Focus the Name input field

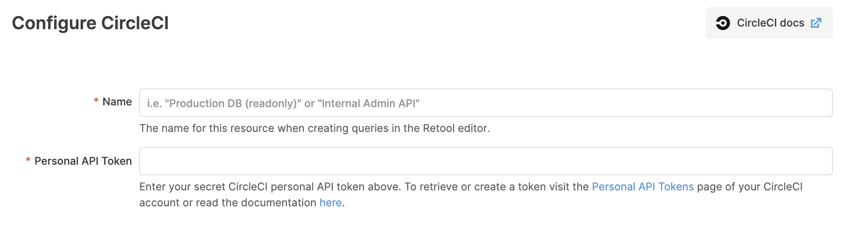click(486, 103)
